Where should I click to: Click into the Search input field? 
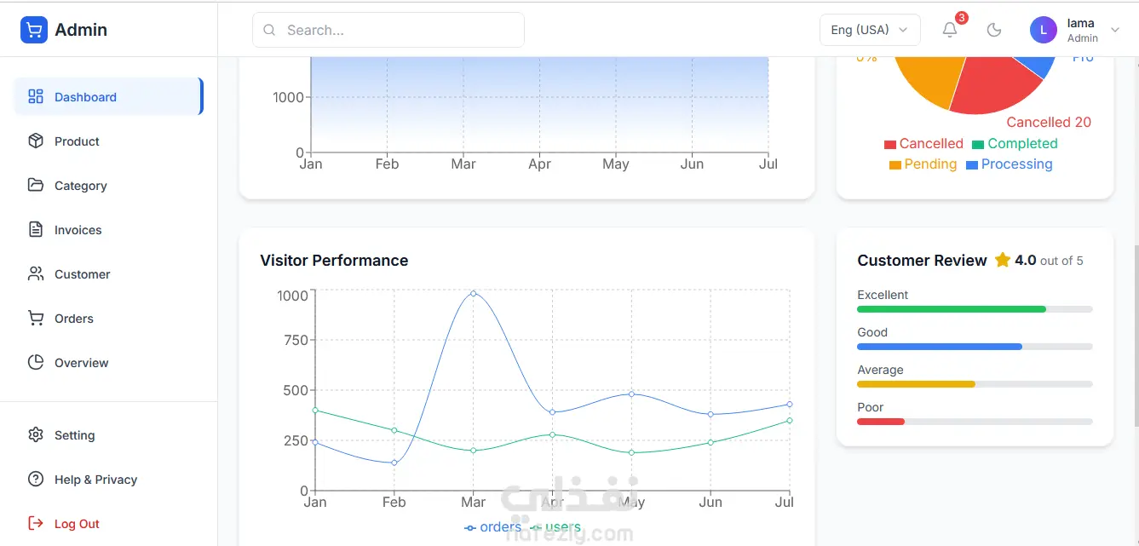coord(400,30)
